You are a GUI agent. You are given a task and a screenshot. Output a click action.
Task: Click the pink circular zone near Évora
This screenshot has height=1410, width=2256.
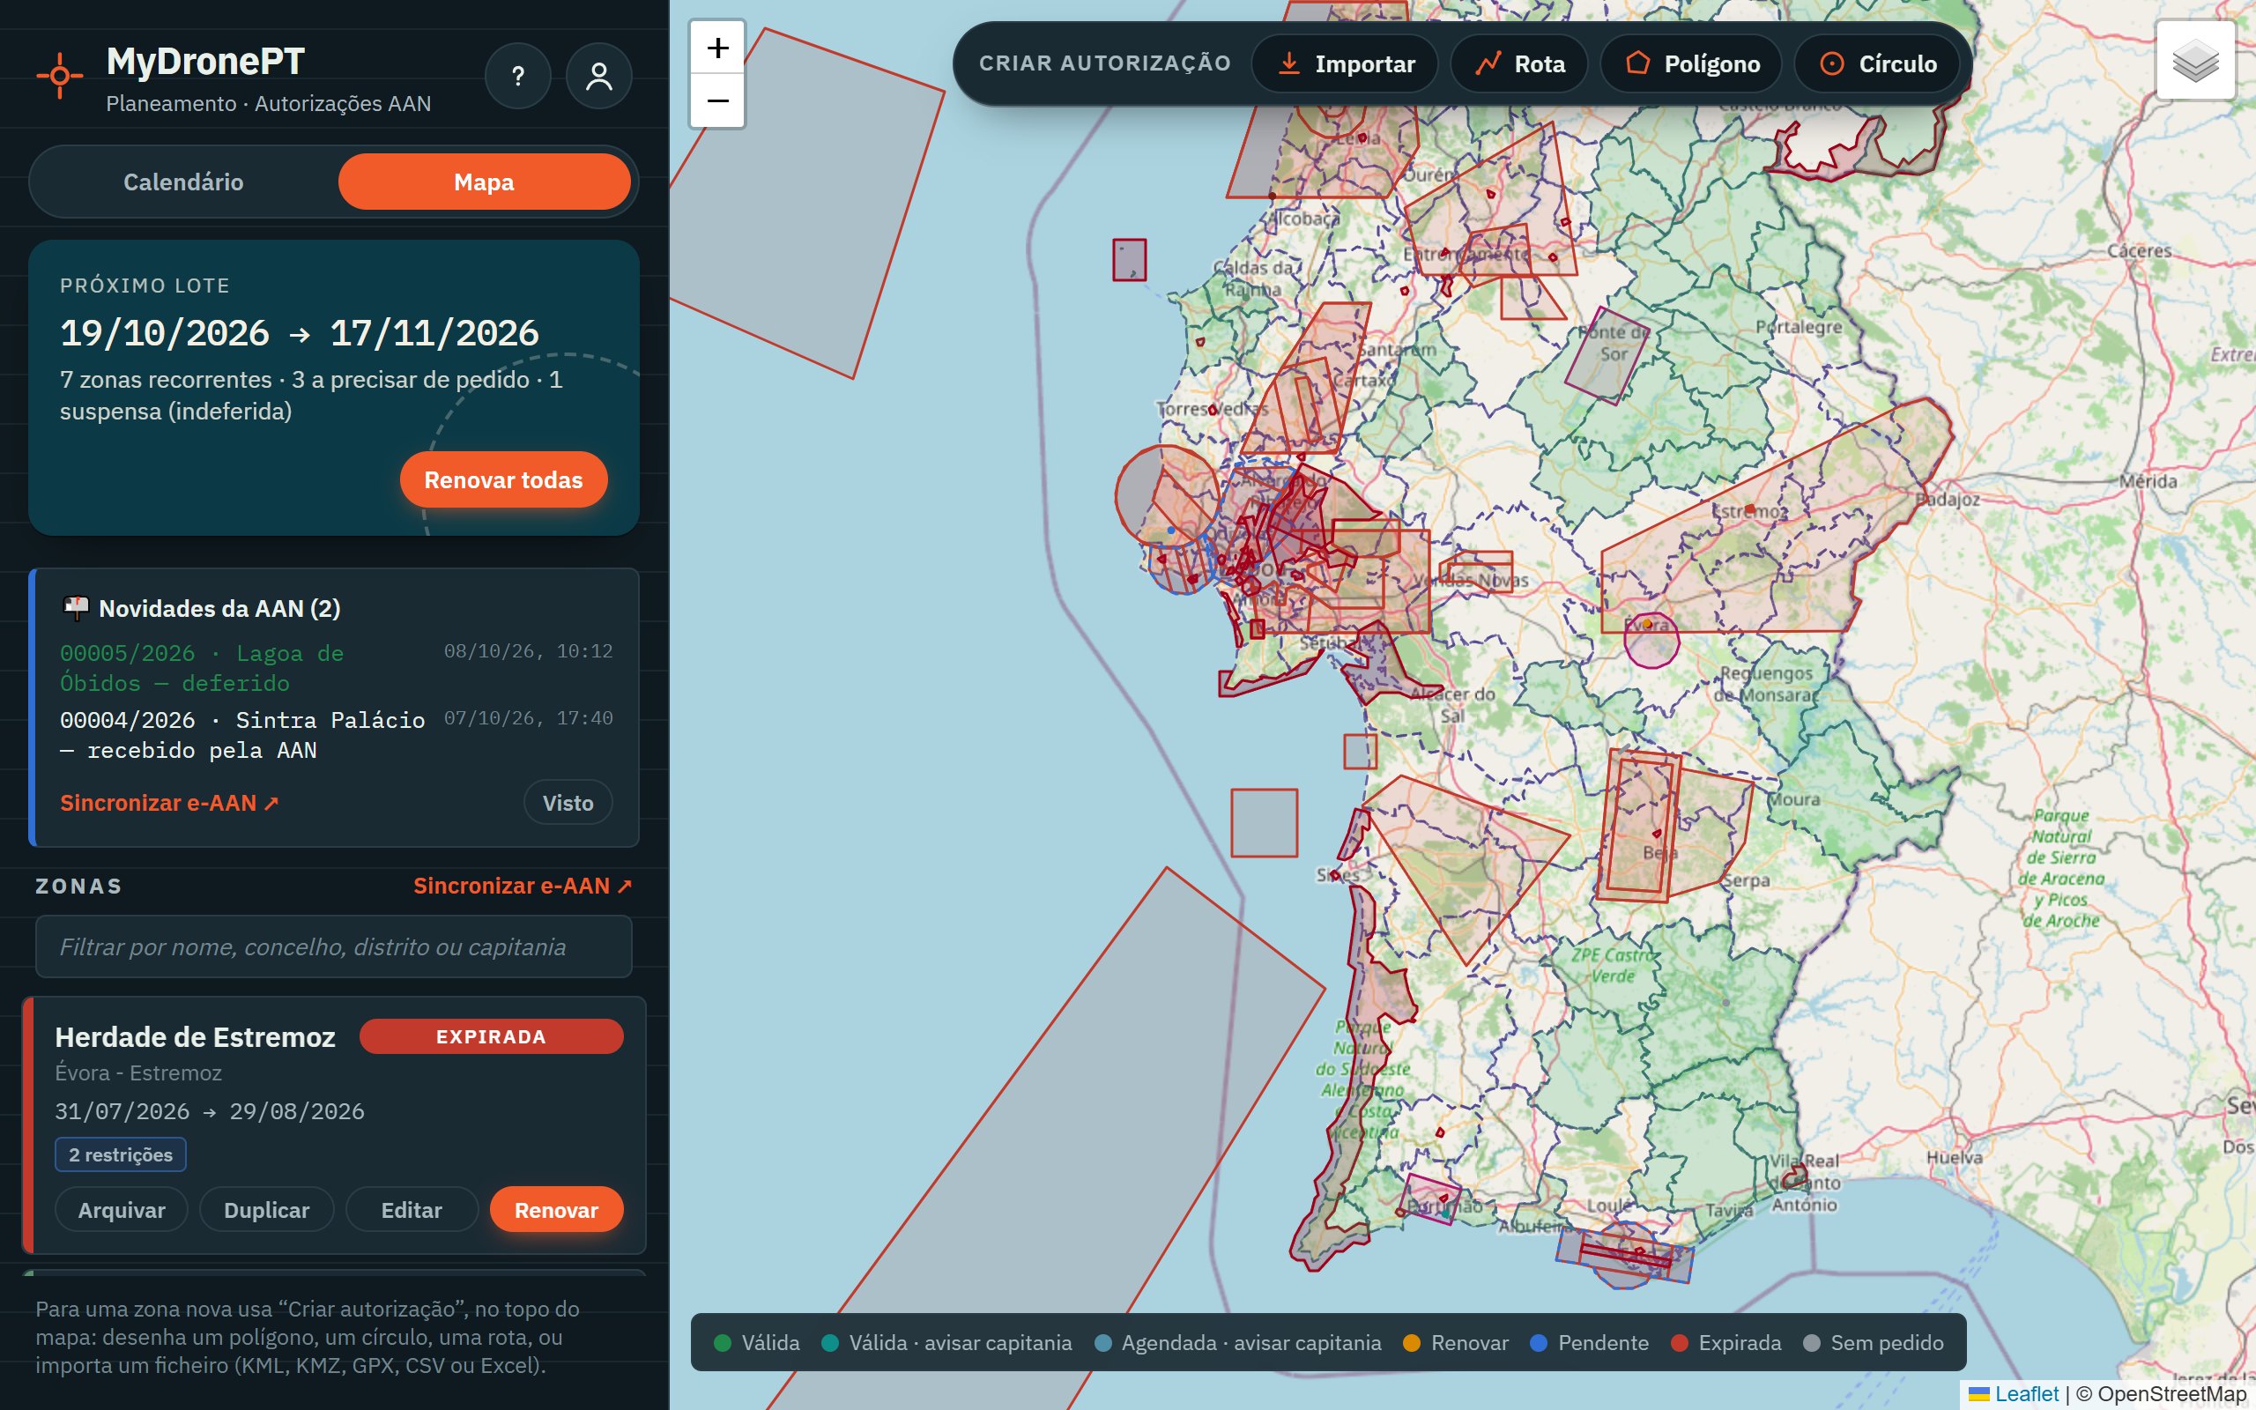pos(1651,640)
